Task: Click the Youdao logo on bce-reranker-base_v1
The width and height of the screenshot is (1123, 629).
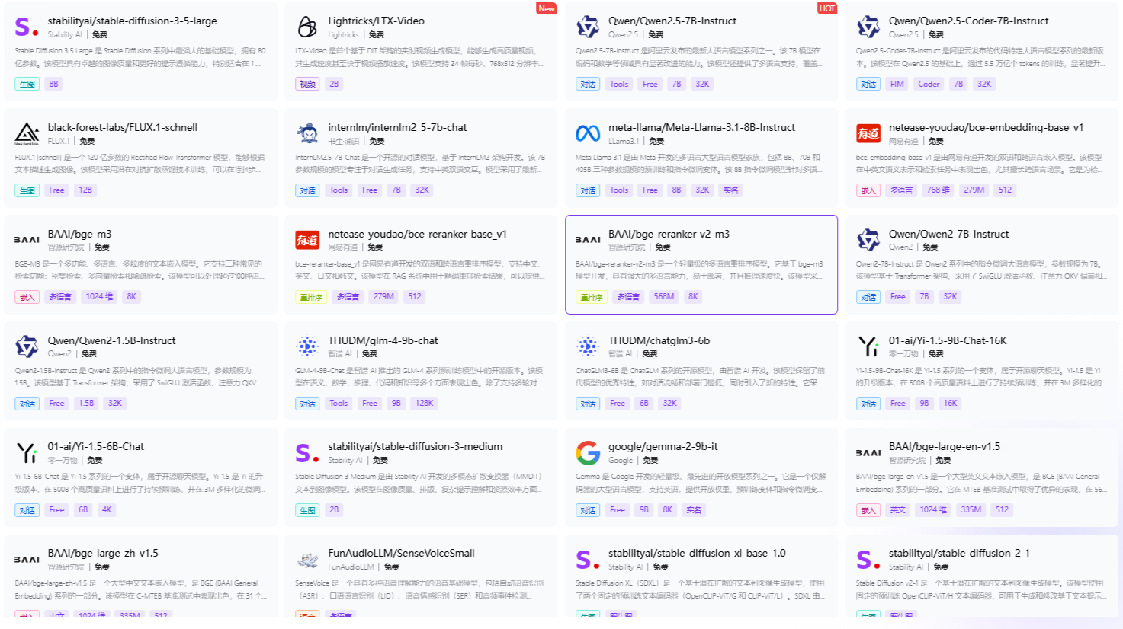Action: click(x=307, y=241)
